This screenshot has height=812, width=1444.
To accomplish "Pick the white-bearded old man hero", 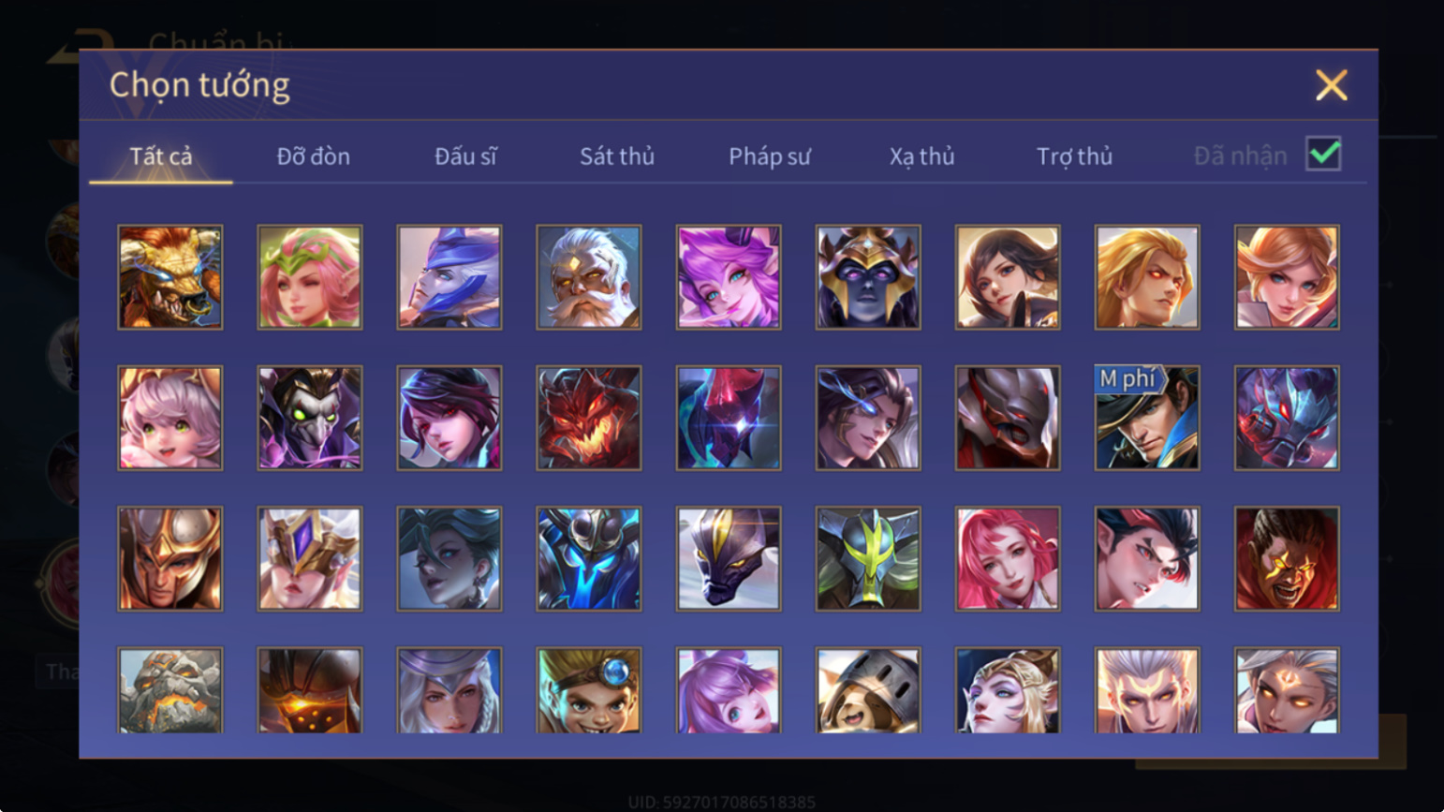I will pyautogui.click(x=589, y=277).
